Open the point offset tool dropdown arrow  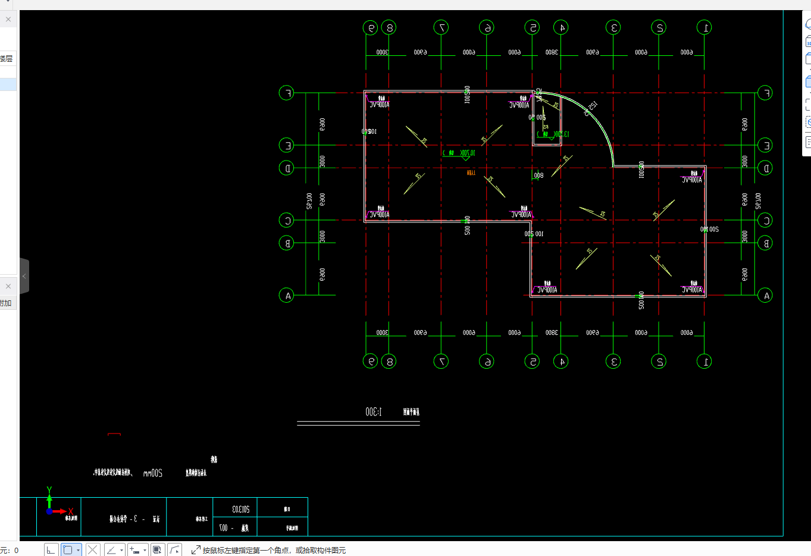pos(145,550)
